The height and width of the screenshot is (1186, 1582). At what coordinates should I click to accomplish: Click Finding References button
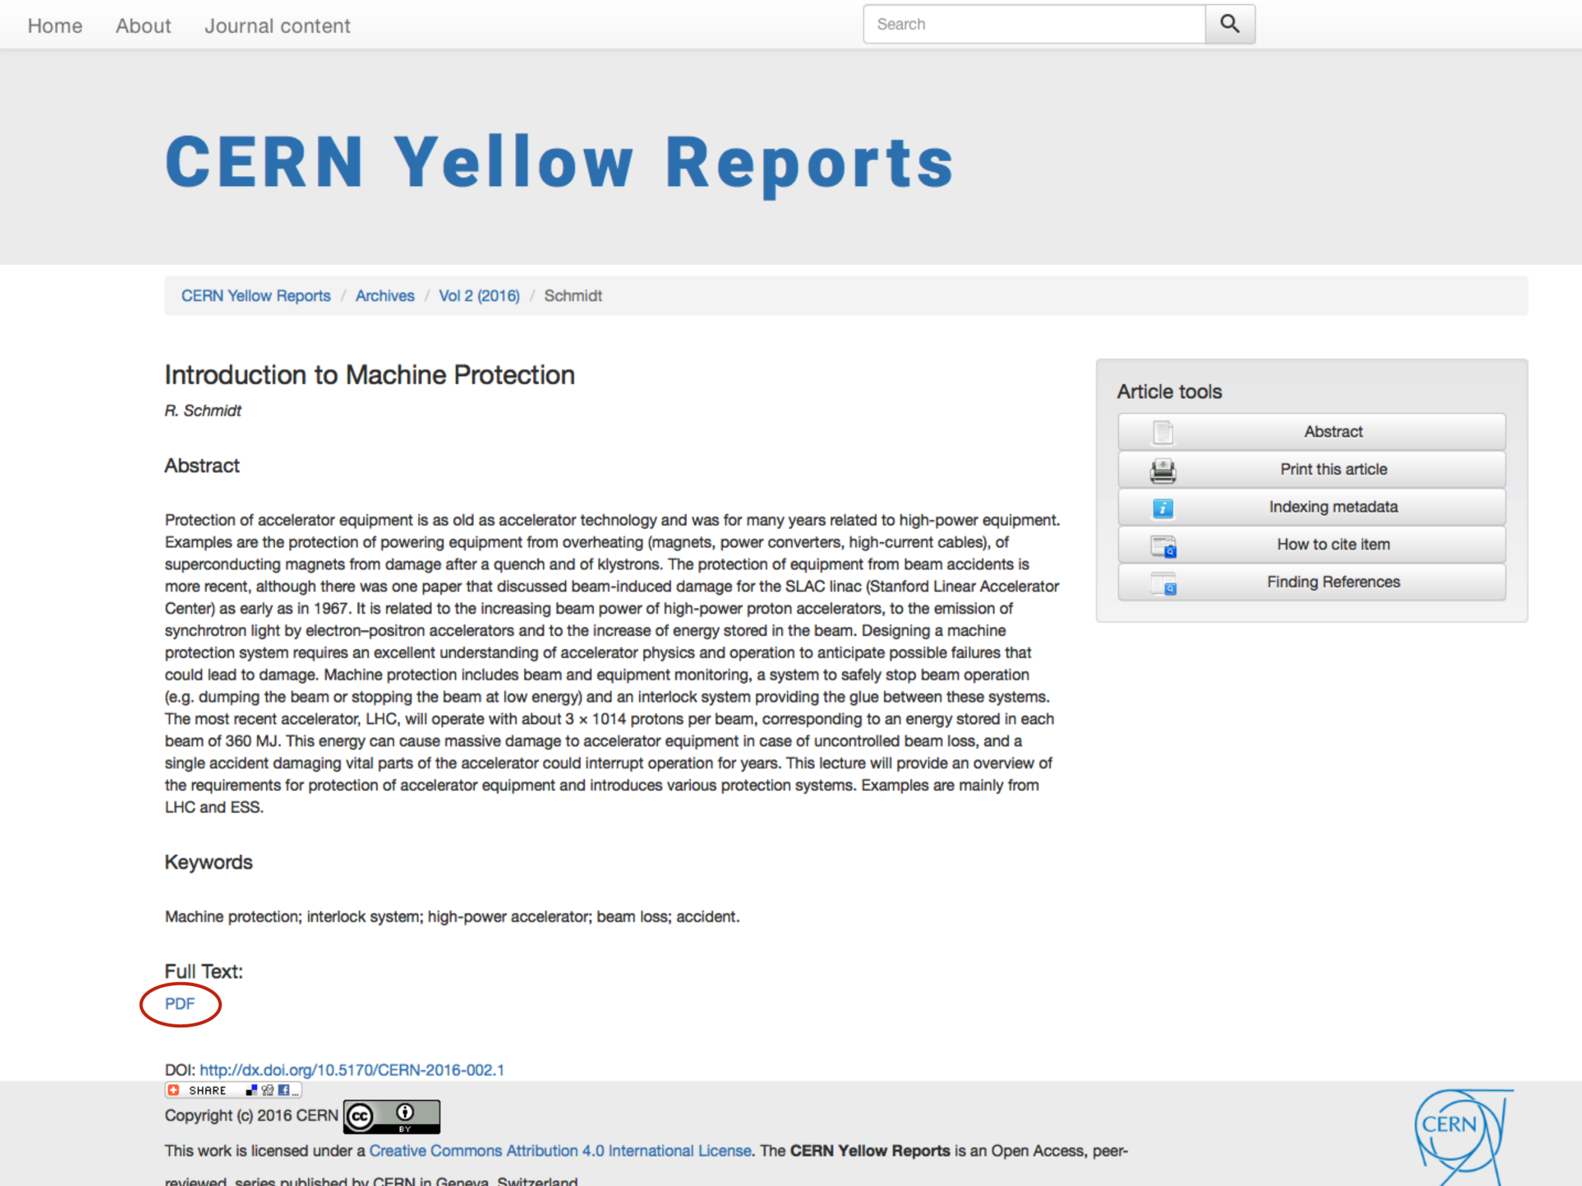click(x=1312, y=582)
